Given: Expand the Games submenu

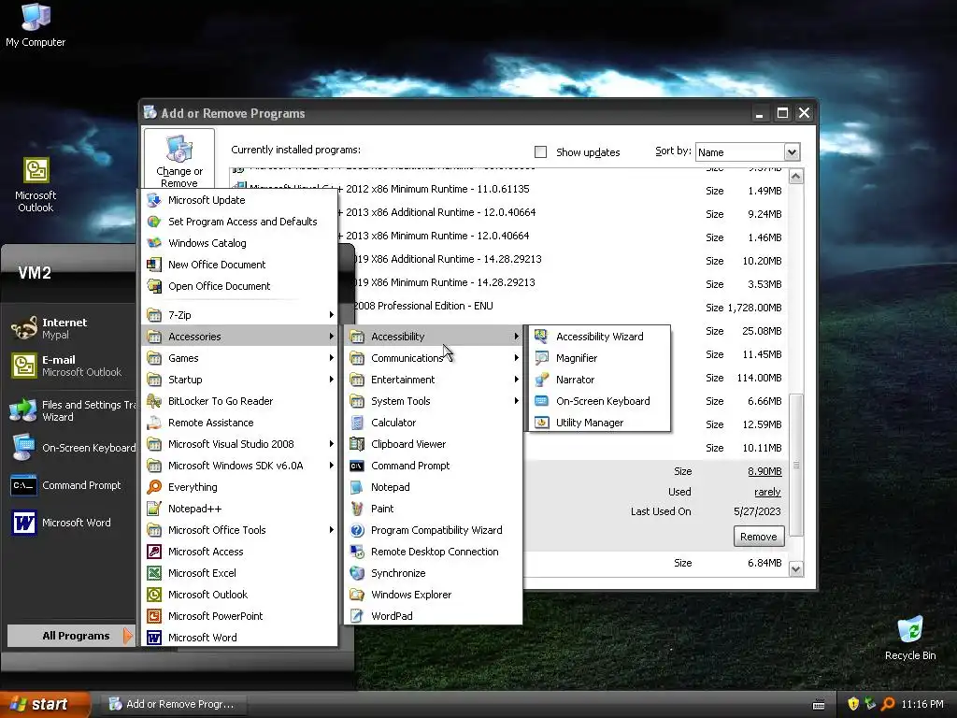Looking at the screenshot, I should 239,358.
